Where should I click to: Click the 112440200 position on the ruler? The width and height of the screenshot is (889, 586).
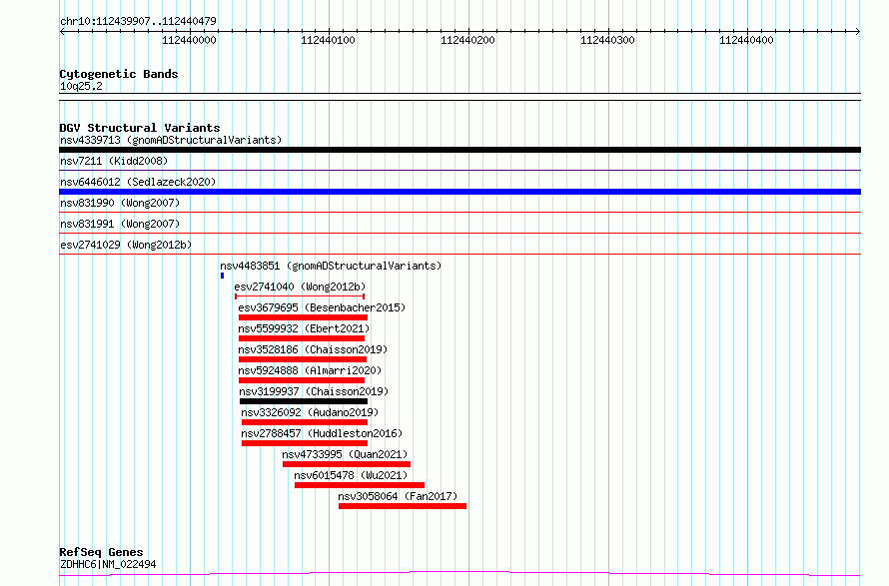(x=467, y=40)
